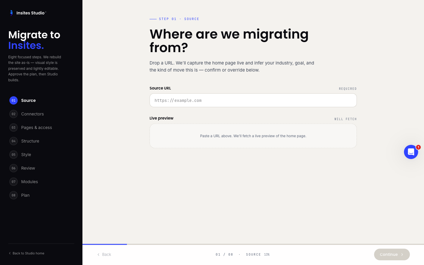Click step 03 number badge
The width and height of the screenshot is (424, 265).
coord(14,127)
